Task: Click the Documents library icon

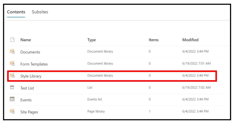Action: point(12,52)
